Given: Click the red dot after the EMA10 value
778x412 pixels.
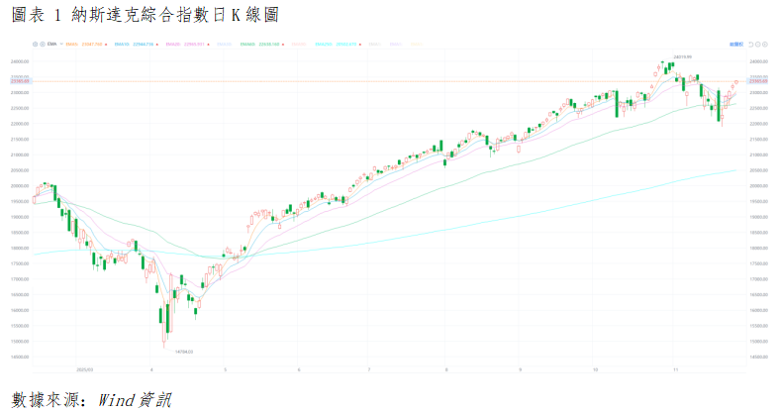Looking at the screenshot, I should tap(155, 45).
